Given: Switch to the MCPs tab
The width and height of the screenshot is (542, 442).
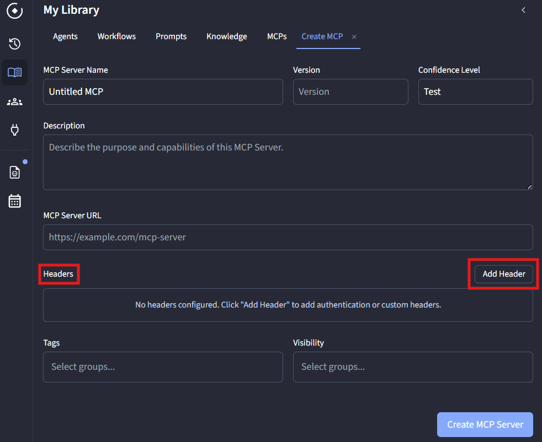Looking at the screenshot, I should coord(277,36).
